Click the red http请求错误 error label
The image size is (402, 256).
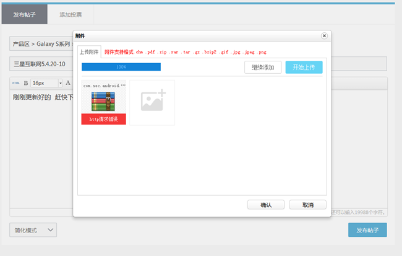click(103, 119)
